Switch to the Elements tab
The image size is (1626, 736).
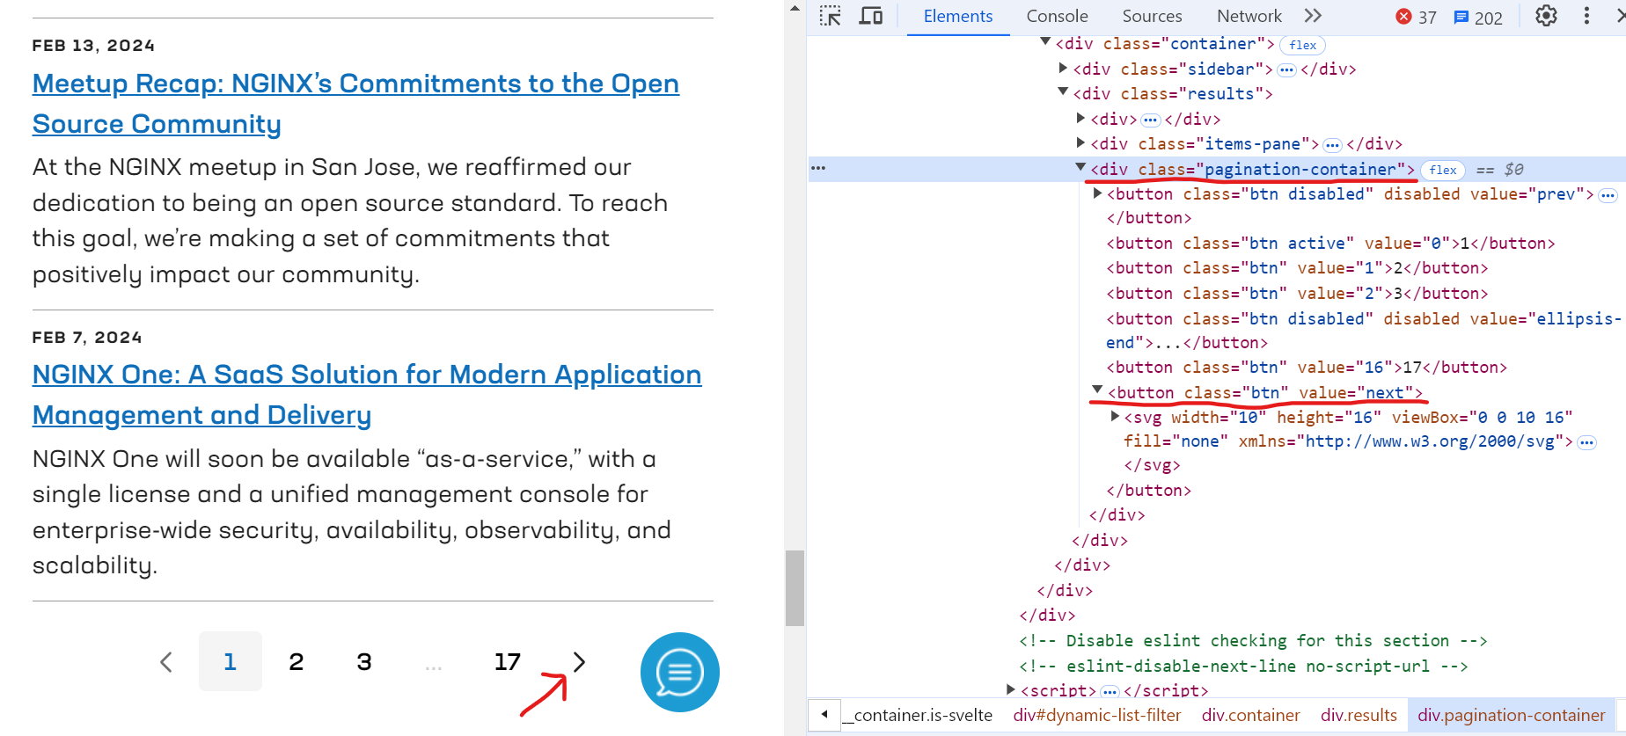pos(958,17)
